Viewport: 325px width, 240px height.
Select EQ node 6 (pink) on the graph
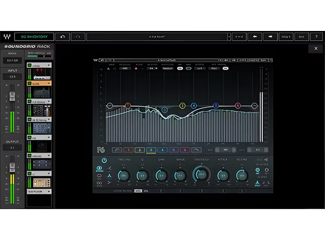pos(238,106)
